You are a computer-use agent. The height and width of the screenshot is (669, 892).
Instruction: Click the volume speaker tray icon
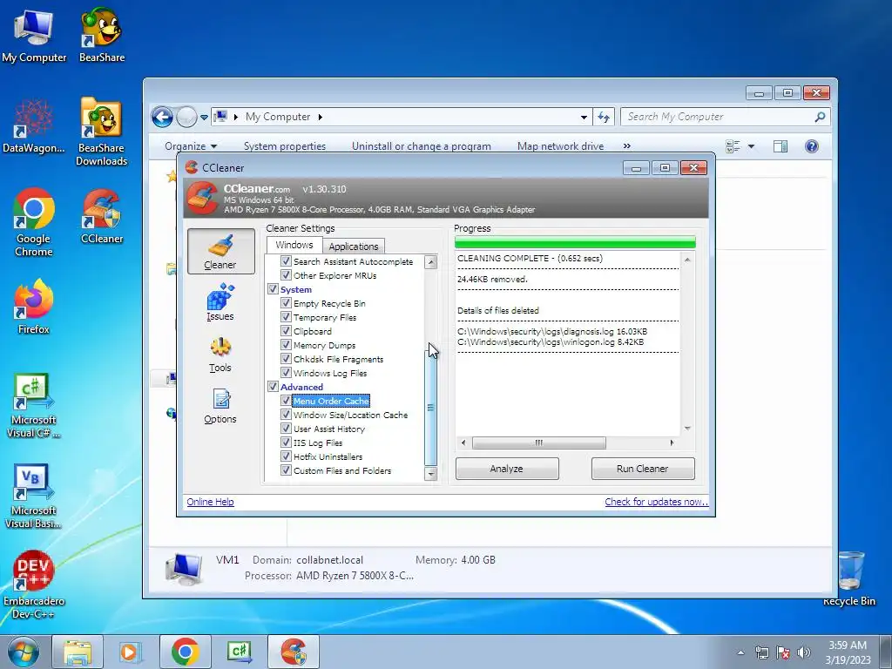[x=804, y=652]
